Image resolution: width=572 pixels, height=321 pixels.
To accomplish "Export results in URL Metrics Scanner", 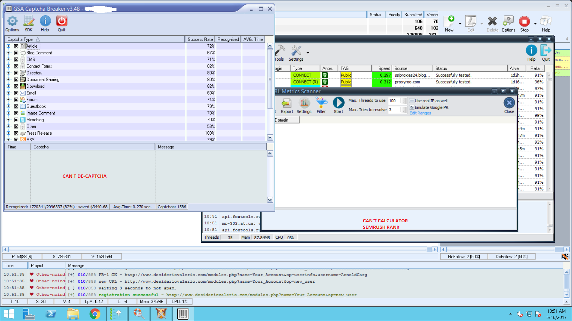I will pyautogui.click(x=287, y=106).
